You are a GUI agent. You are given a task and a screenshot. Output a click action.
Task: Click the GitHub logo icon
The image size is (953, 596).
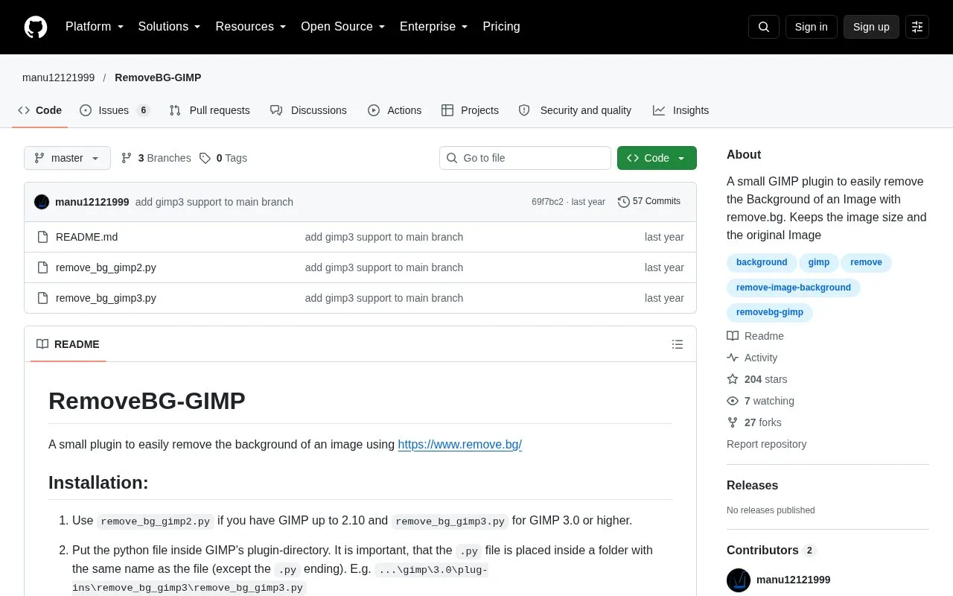36,27
